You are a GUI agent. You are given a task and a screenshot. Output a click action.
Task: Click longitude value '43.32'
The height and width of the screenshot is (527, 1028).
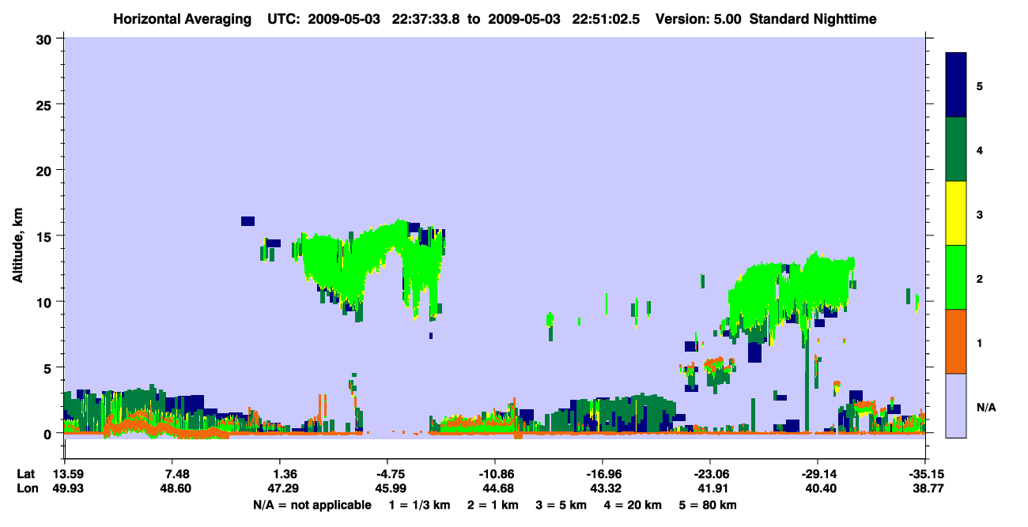point(605,489)
